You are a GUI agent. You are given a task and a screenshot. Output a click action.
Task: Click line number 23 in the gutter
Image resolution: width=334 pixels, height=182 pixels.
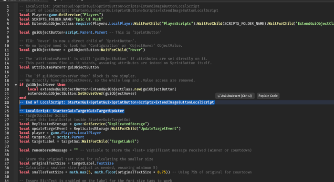pyautogui.click(x=7, y=102)
